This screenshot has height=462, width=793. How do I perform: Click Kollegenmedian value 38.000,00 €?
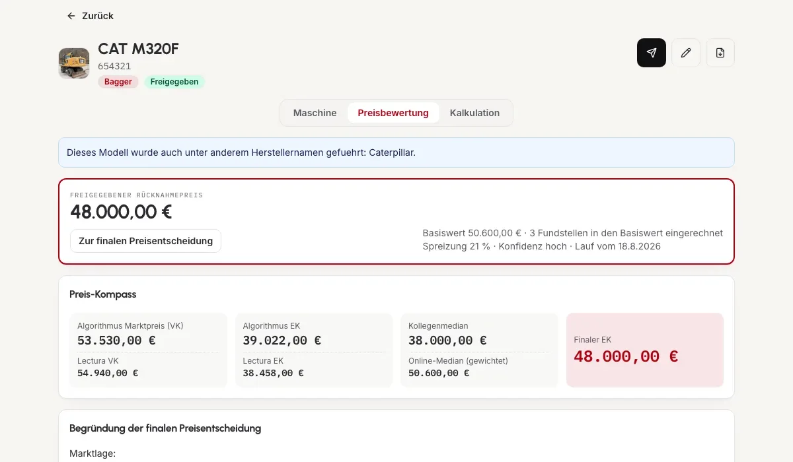447,341
